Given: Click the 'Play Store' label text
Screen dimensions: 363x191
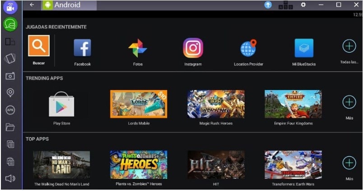Looking at the screenshot, I should (61, 123).
